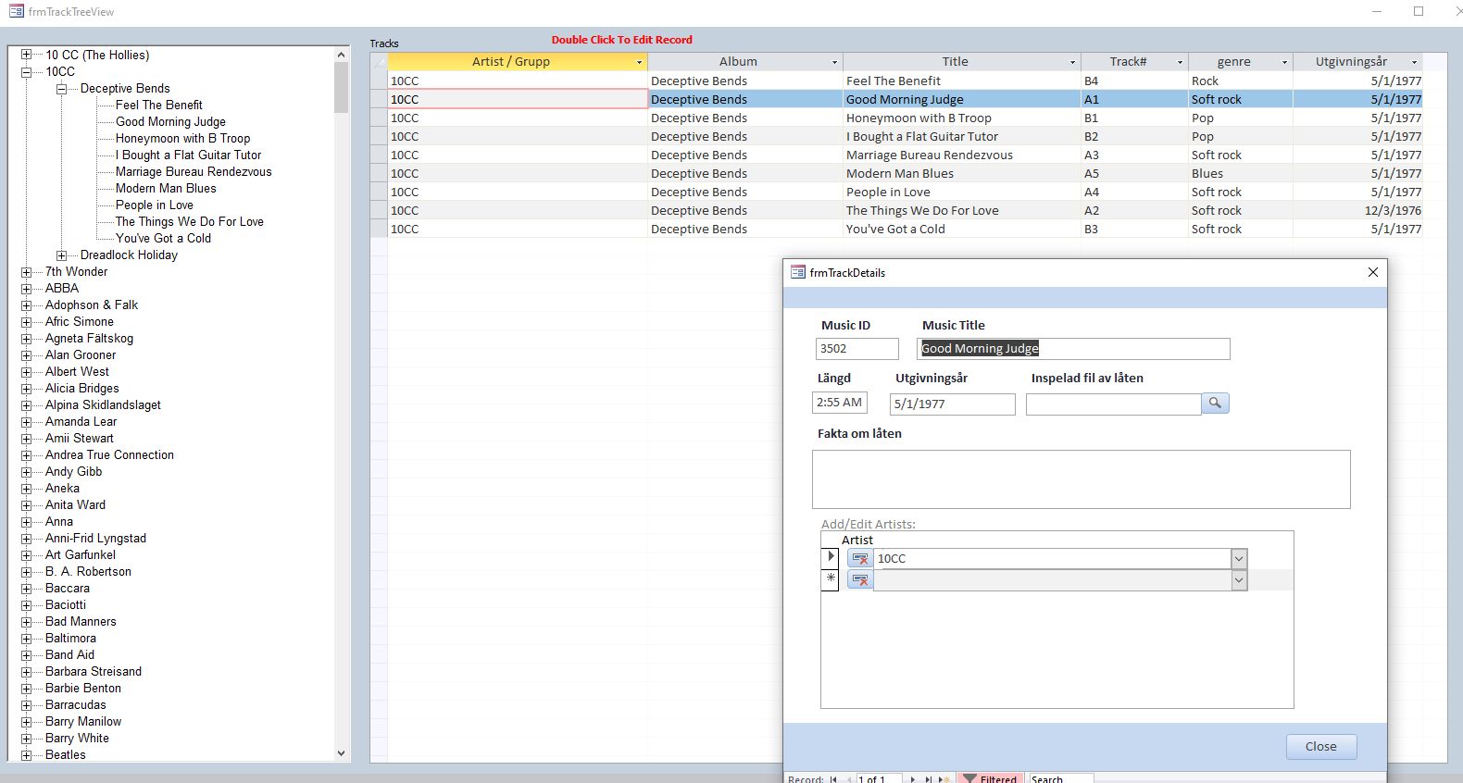The height and width of the screenshot is (783, 1463).
Task: Expand the Agneta Fältskog node
Action: point(27,338)
